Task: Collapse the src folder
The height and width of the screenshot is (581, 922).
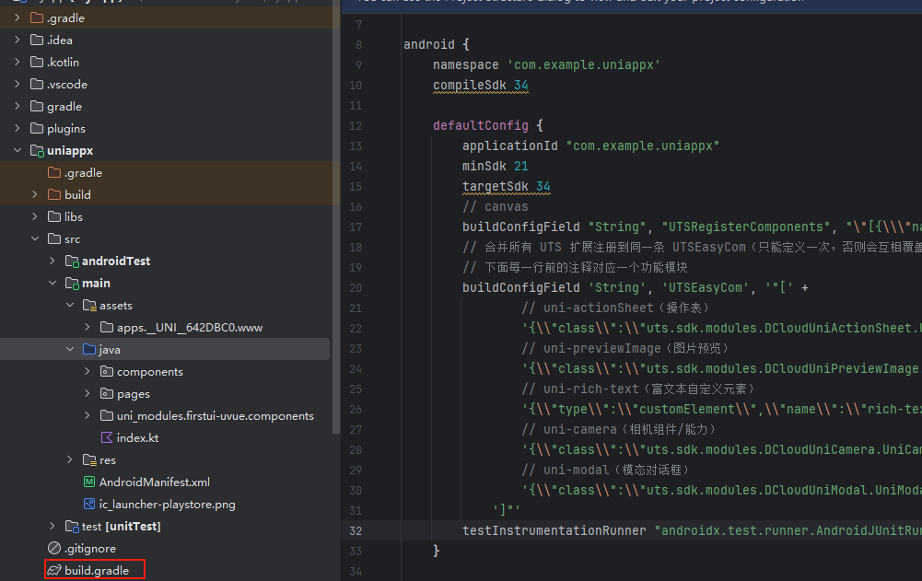Action: coord(35,238)
